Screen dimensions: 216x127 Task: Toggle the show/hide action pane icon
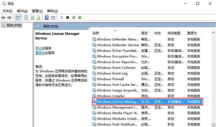coord(53,18)
